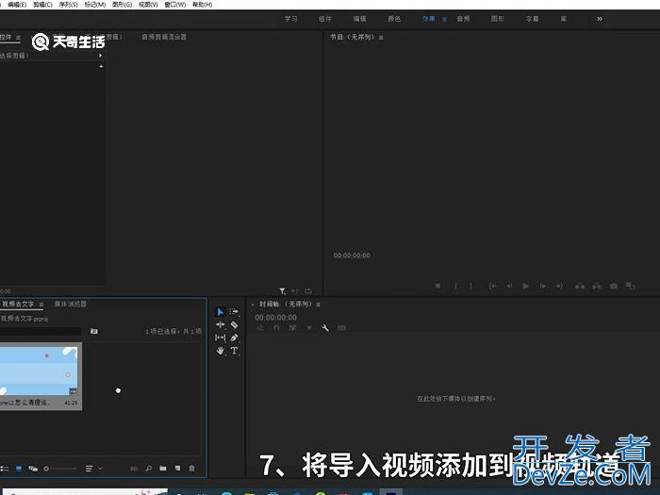Viewport: 660px width, 495px height.
Task: Click Mark In brace icon
Action: point(455,287)
